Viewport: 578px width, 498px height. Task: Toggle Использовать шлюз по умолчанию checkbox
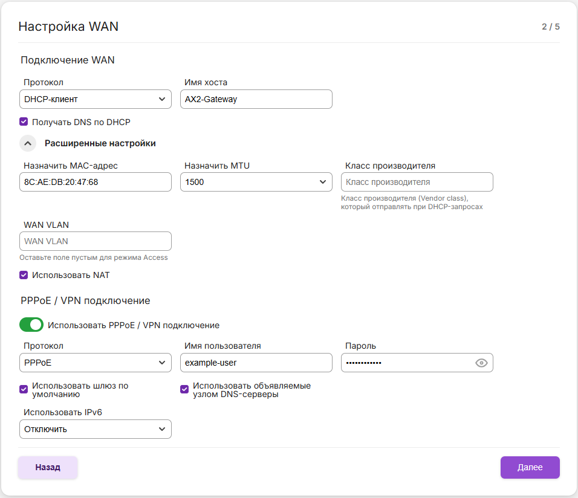24,390
